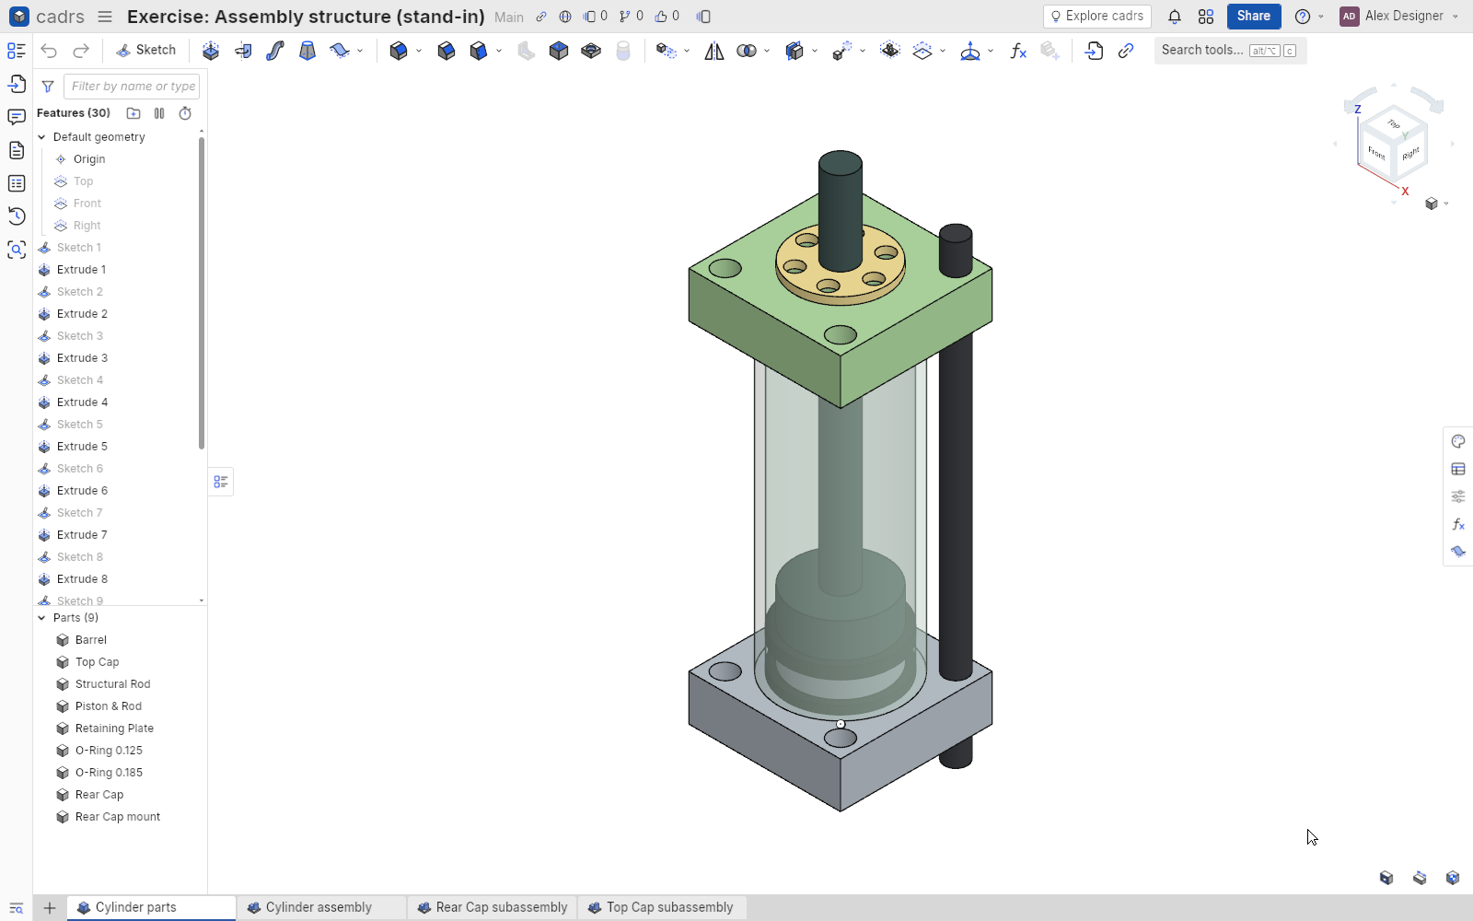Select the Fillet tool icon

399,51
